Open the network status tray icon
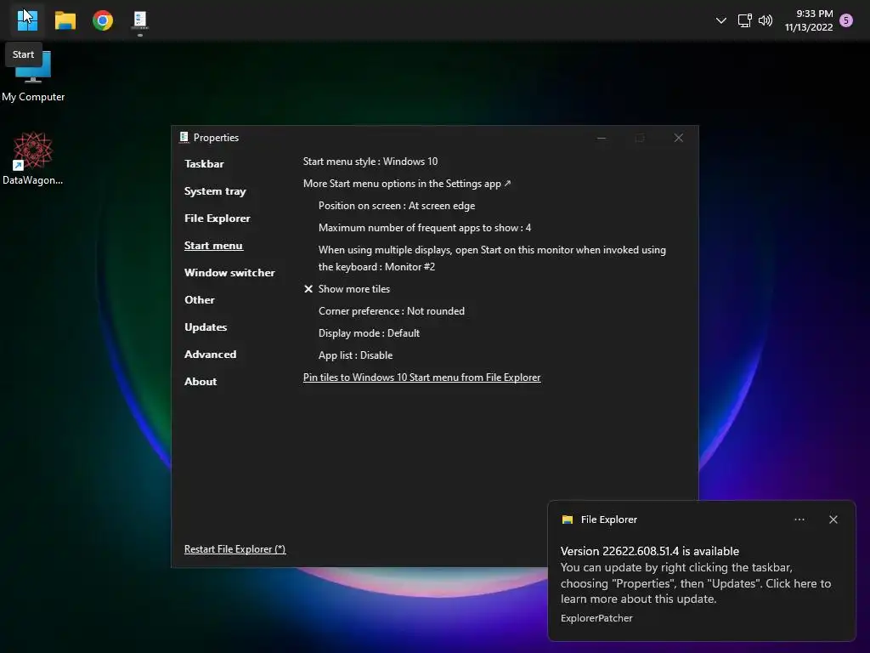 click(744, 20)
